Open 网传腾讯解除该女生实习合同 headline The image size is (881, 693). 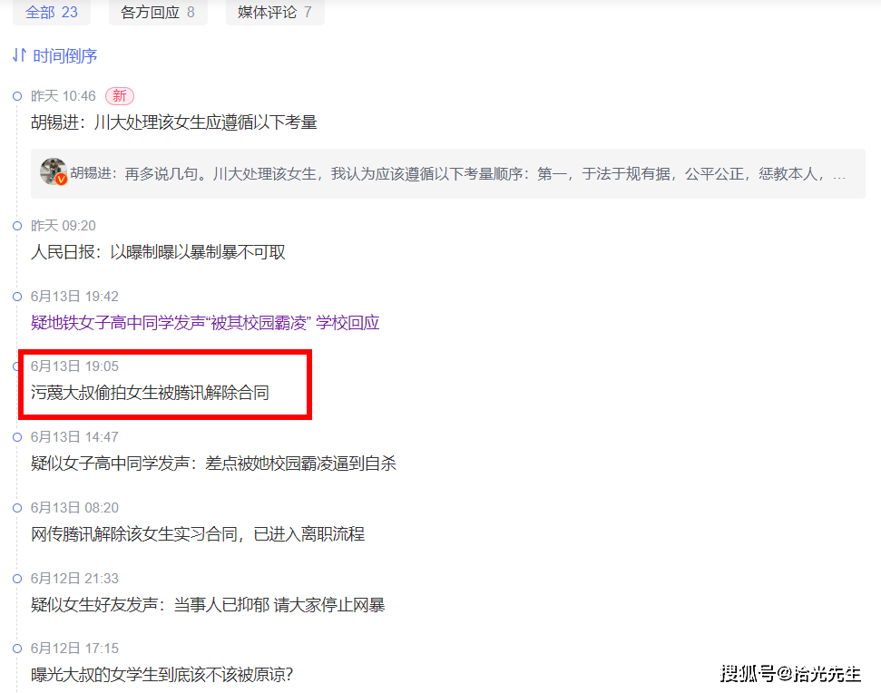coord(198,533)
